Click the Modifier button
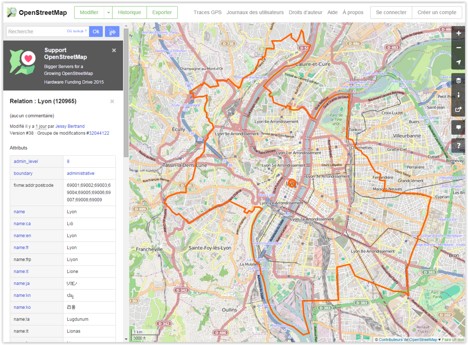 tap(89, 12)
